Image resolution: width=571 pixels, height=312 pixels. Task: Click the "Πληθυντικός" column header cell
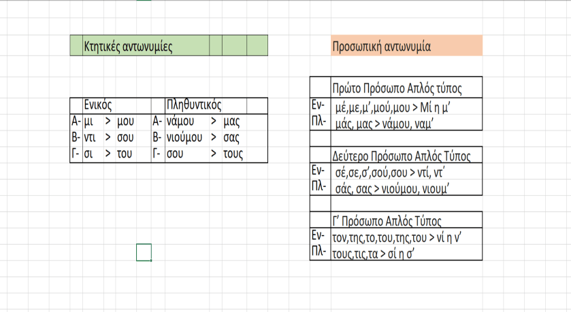tap(194, 105)
